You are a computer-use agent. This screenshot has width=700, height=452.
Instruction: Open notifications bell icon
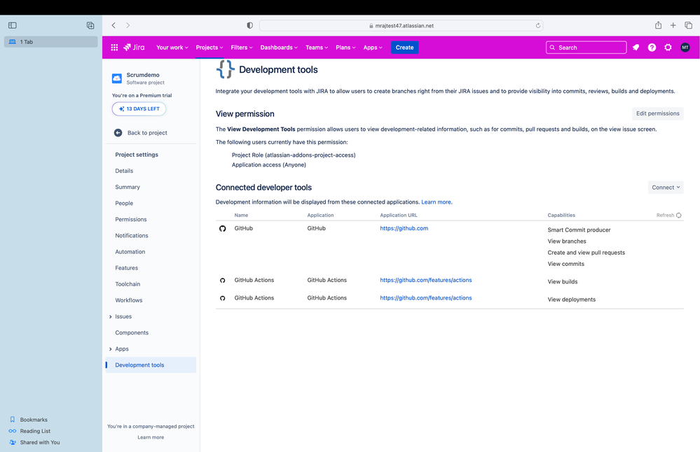point(636,48)
